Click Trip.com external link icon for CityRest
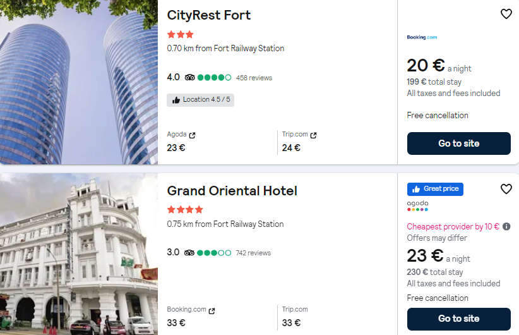 click(x=313, y=135)
